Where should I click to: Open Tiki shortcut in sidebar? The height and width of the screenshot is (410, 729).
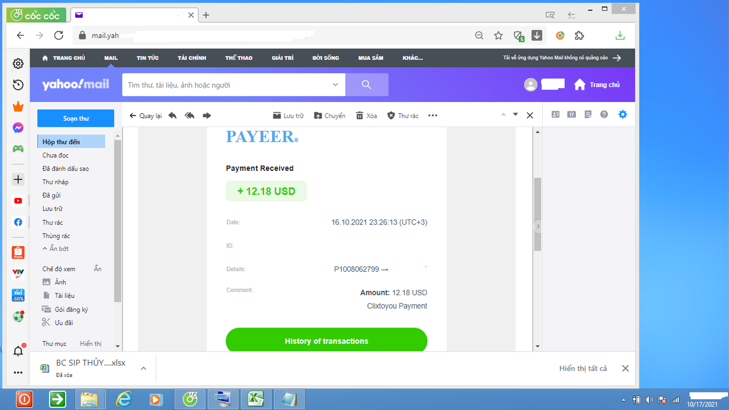point(18,295)
